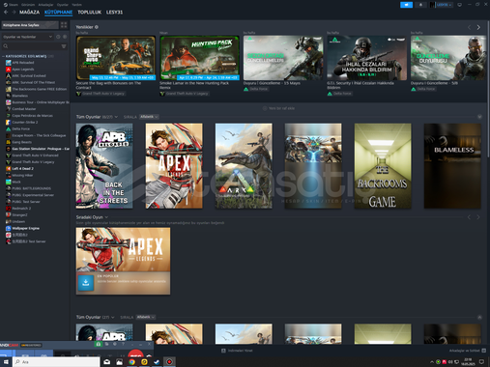Collapse the first Tüm Oyunlar shelf
This screenshot has width=490, height=367.
click(x=479, y=117)
